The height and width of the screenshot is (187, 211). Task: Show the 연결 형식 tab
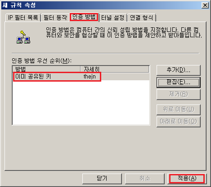(141, 17)
